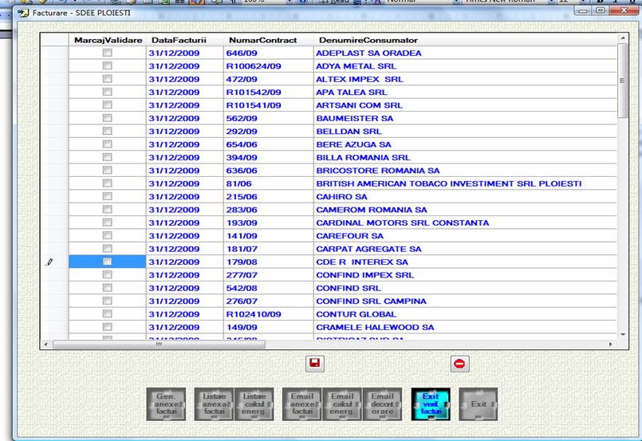This screenshot has height=441, width=642.
Task: Click the Email calcul energ. button
Action: [342, 404]
